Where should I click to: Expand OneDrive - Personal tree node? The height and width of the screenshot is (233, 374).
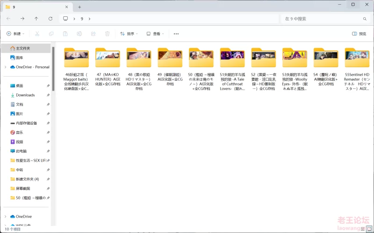click(x=6, y=67)
